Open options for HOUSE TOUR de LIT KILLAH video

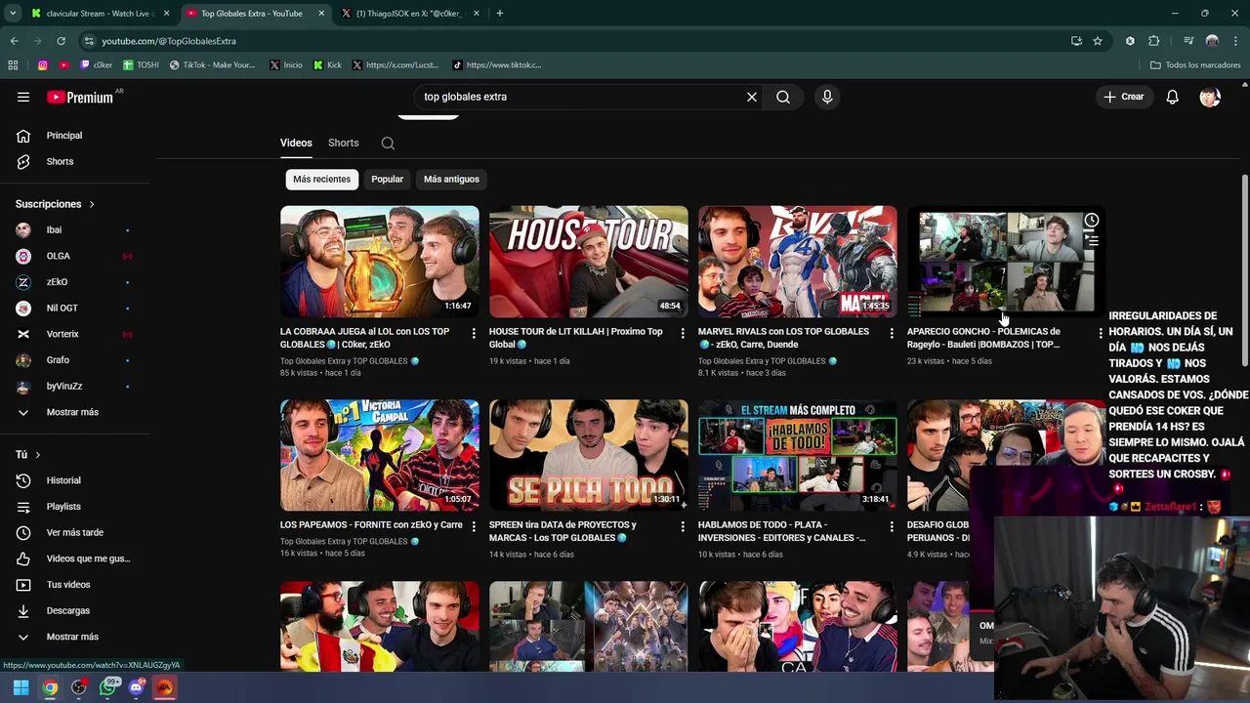click(x=683, y=334)
